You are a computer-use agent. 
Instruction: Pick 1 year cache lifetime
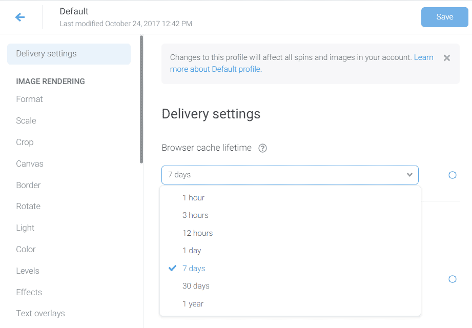click(x=193, y=304)
